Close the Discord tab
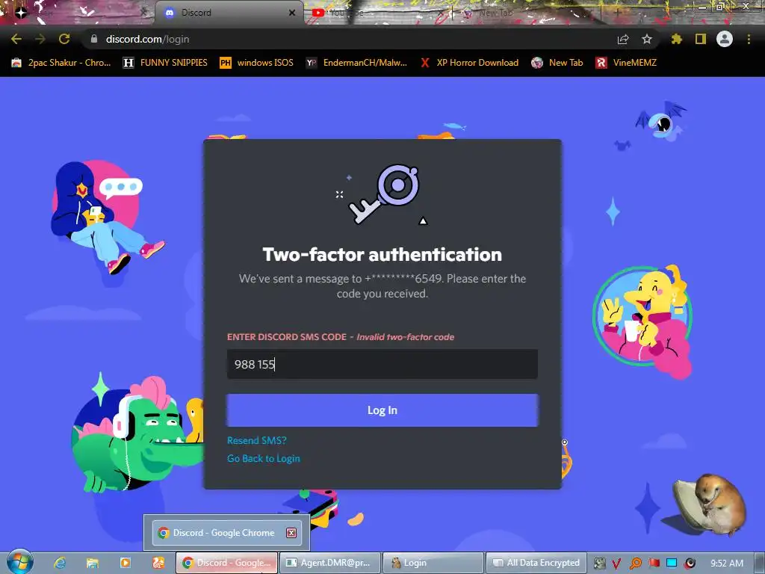Viewport: 765px width, 574px height. point(292,13)
